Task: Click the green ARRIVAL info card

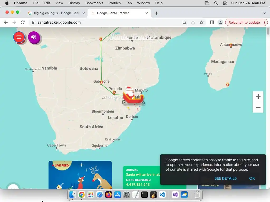Action: pyautogui.click(x=142, y=178)
